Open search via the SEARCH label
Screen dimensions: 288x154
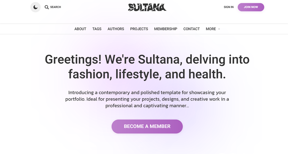55,7
